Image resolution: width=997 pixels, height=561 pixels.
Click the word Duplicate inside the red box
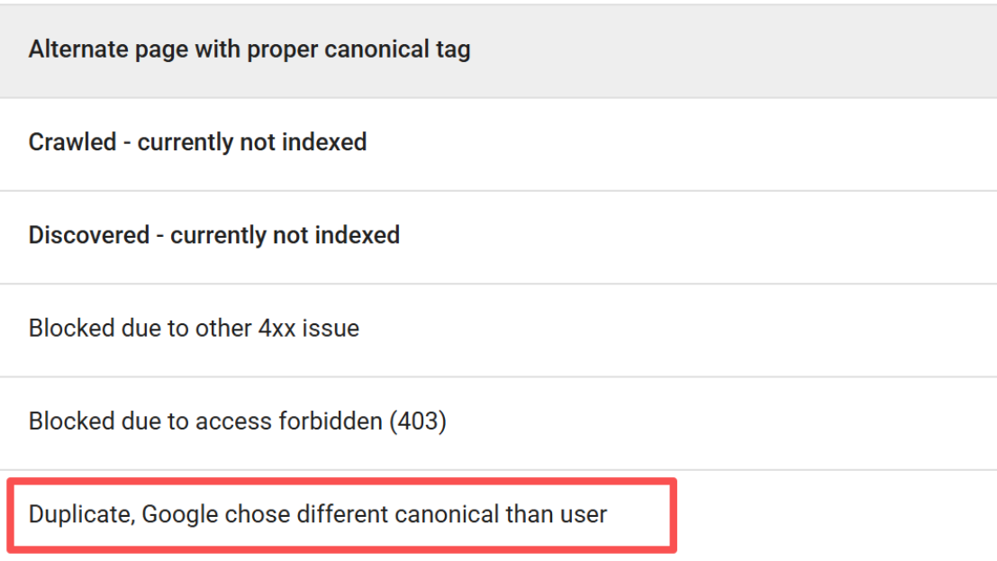81,514
